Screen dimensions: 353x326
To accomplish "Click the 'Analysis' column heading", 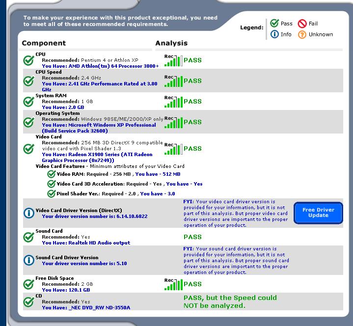I will pos(171,43).
